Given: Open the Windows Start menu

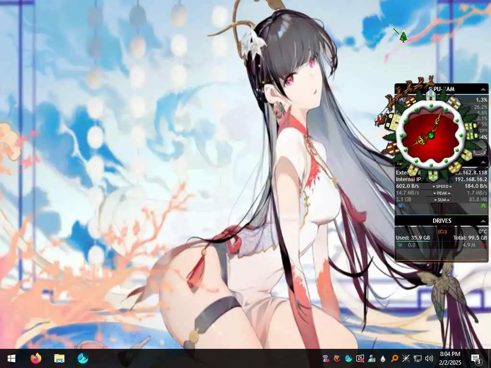Looking at the screenshot, I should pyautogui.click(x=12, y=358).
